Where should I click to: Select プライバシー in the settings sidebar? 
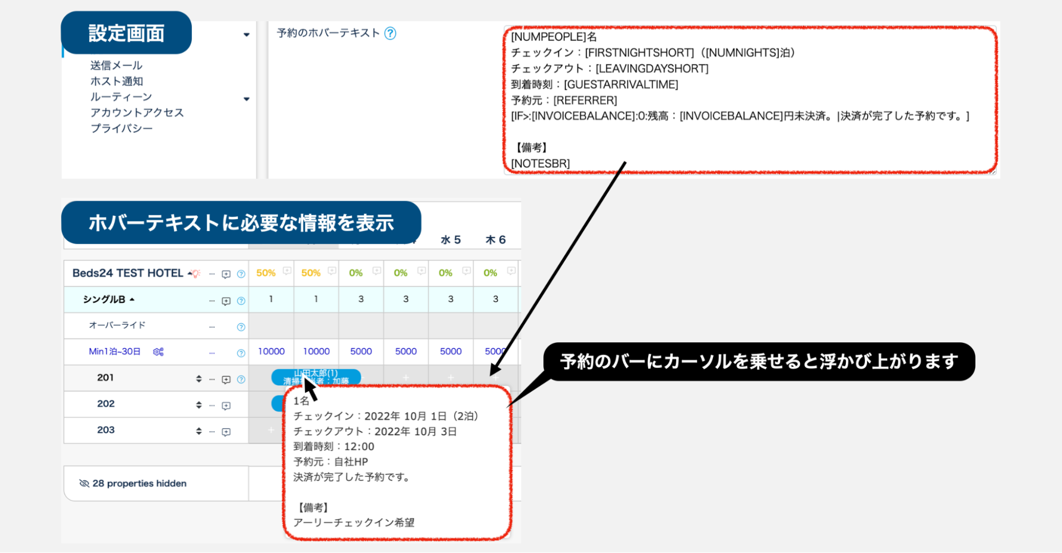[x=122, y=128]
